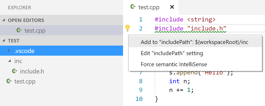Click the #include <string> code line
This screenshot has width=265, height=106.
(185, 20)
